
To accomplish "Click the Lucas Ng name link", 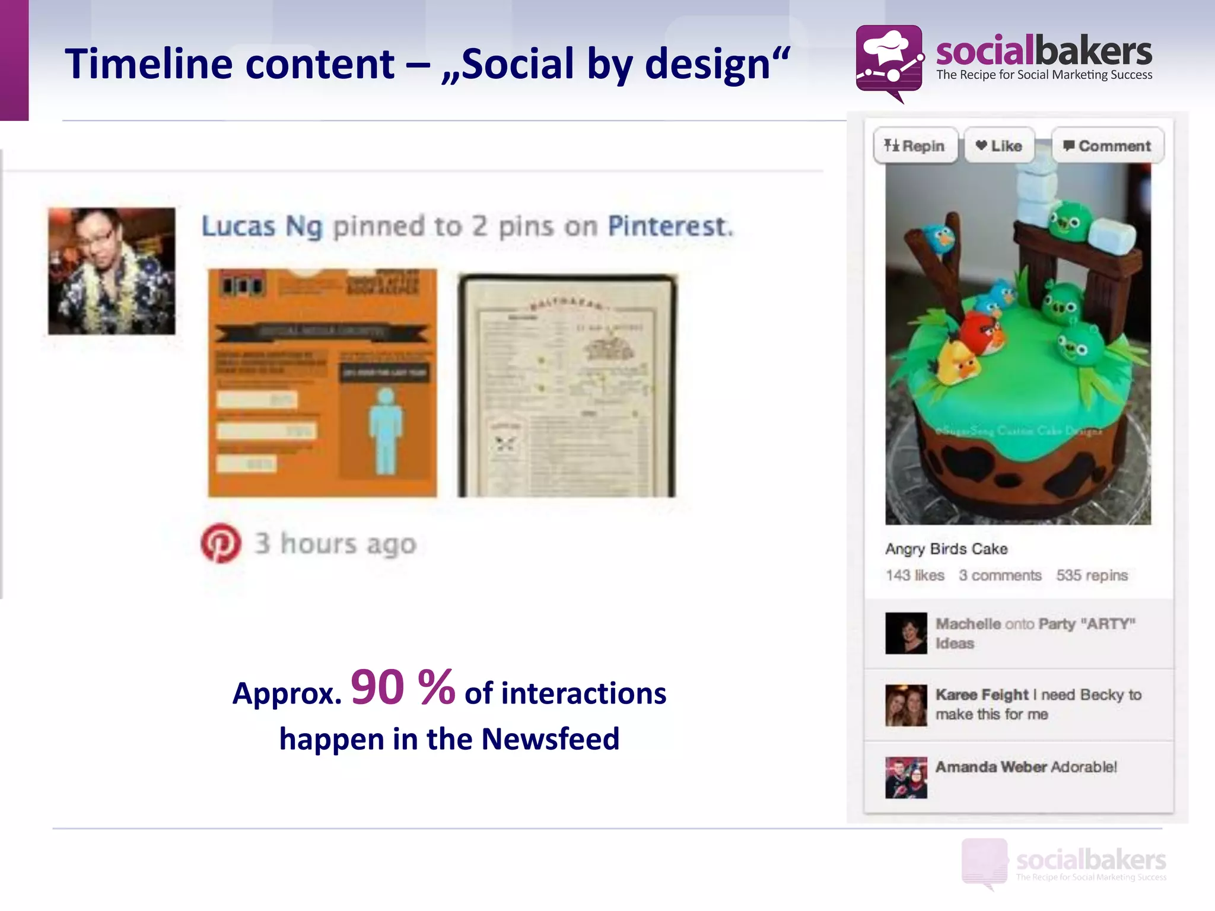I will (262, 226).
